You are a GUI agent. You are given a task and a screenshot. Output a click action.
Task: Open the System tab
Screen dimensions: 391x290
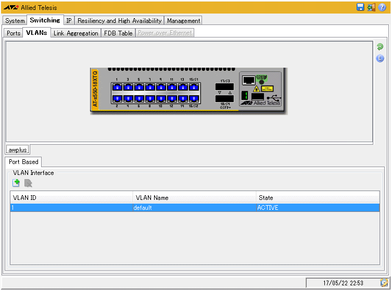click(15, 21)
